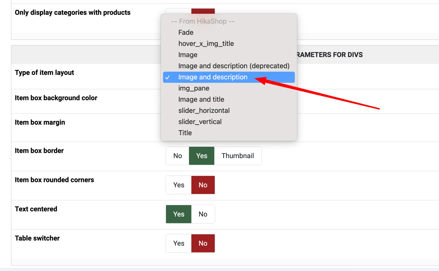This screenshot has height=271, width=439.
Task: Choose slider_horizontal layout option
Action: coord(204,111)
